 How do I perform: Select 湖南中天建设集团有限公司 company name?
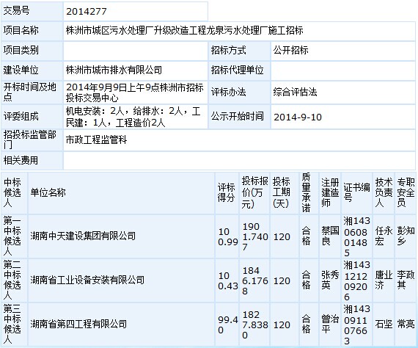point(83,236)
